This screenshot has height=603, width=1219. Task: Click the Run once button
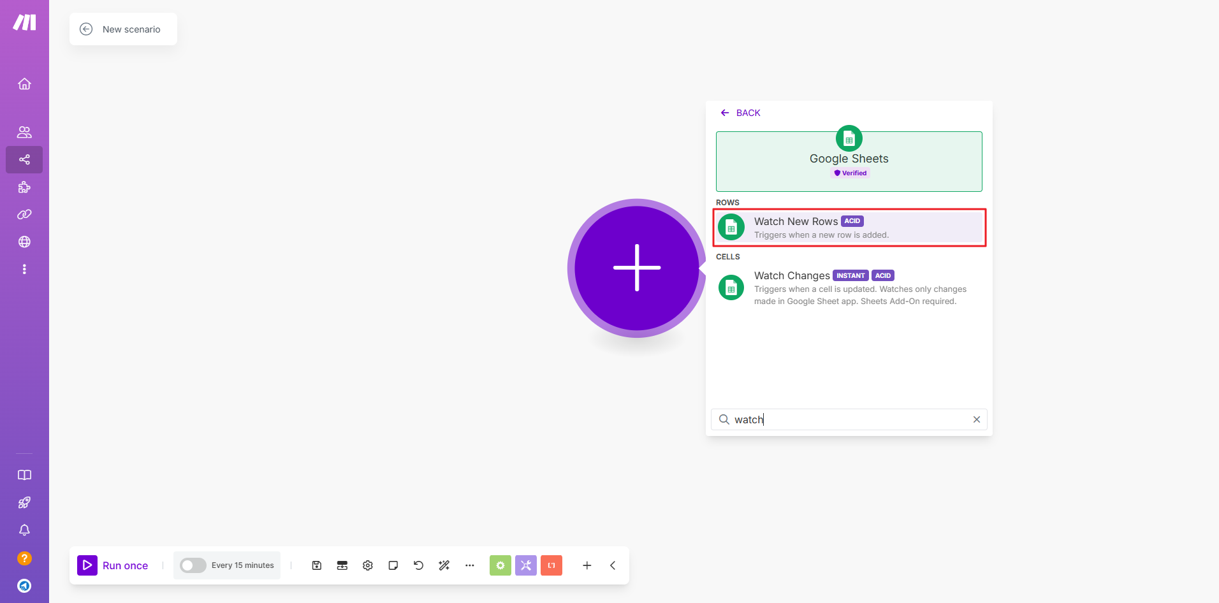113,565
